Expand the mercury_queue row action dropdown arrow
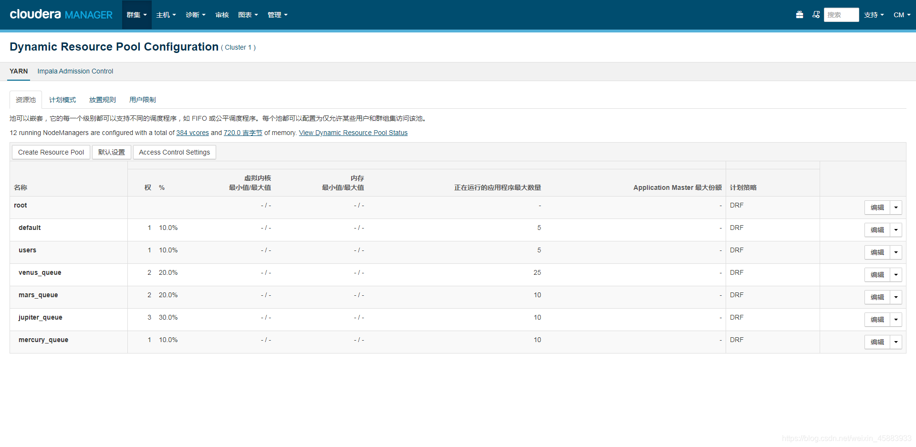This screenshot has width=916, height=447. 896,342
